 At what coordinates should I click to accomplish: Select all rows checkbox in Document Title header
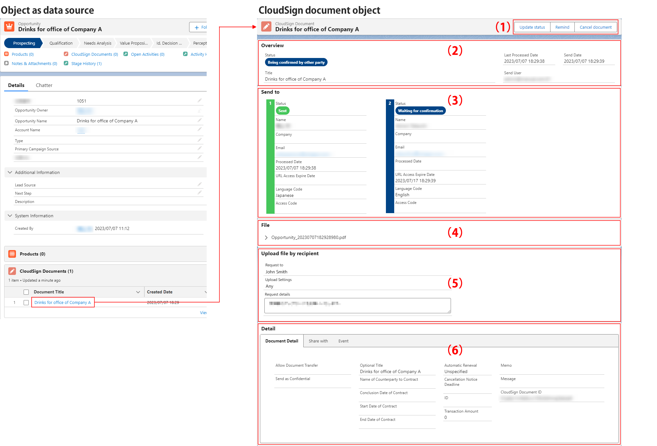click(x=26, y=292)
